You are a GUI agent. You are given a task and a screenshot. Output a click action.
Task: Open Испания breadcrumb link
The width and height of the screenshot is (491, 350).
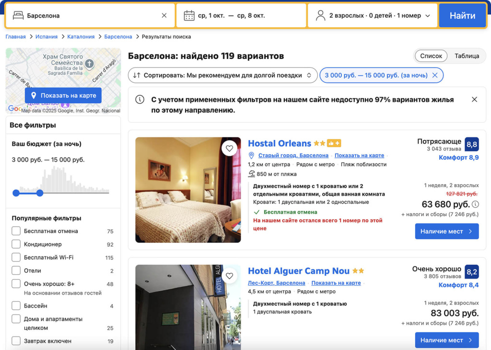tap(47, 36)
